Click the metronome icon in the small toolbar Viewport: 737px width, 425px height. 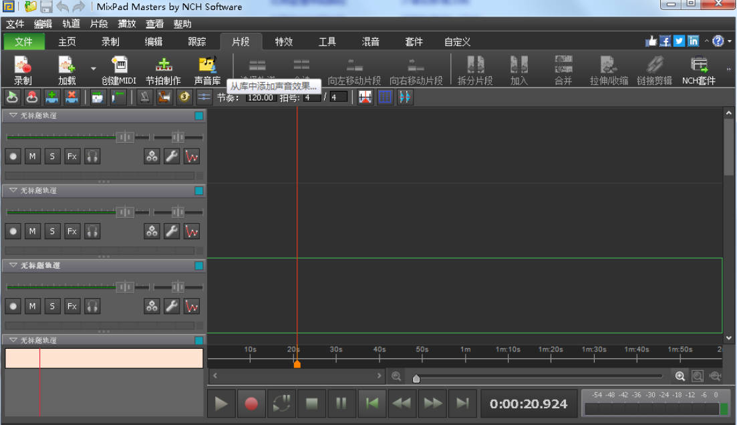[145, 98]
